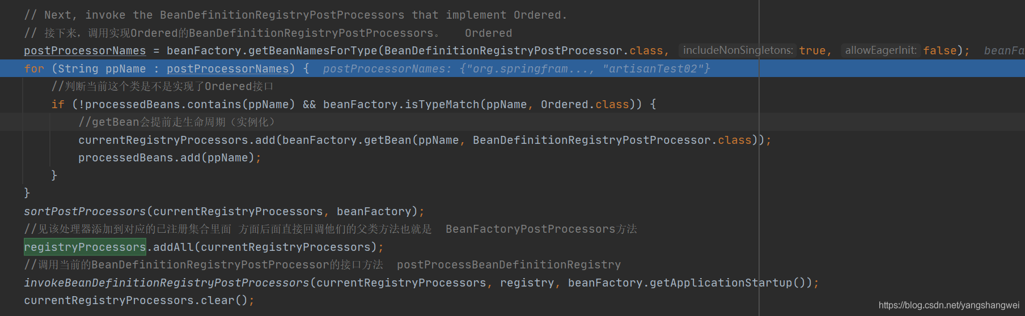Click the highlighted registryProcessors variable
The image size is (1025, 316).
tap(84, 247)
